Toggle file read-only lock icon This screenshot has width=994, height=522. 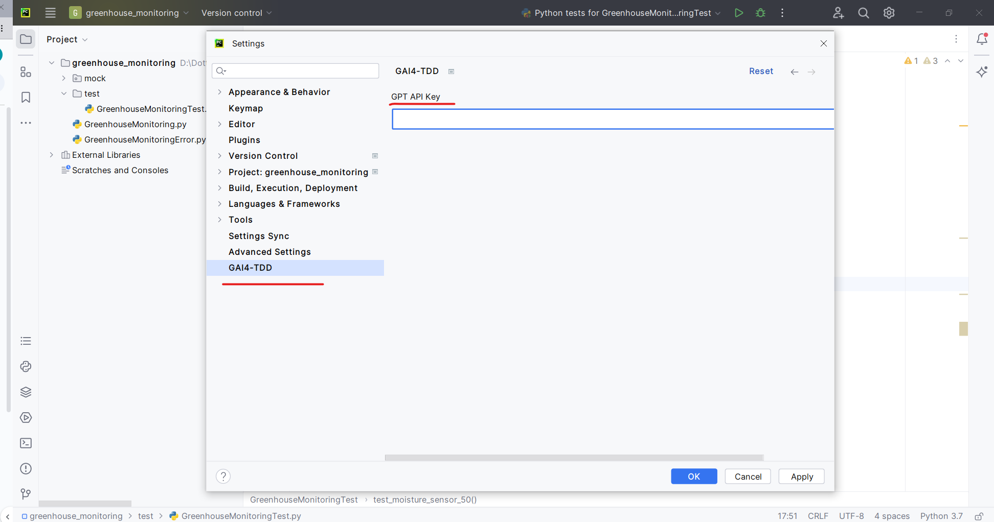tap(979, 516)
